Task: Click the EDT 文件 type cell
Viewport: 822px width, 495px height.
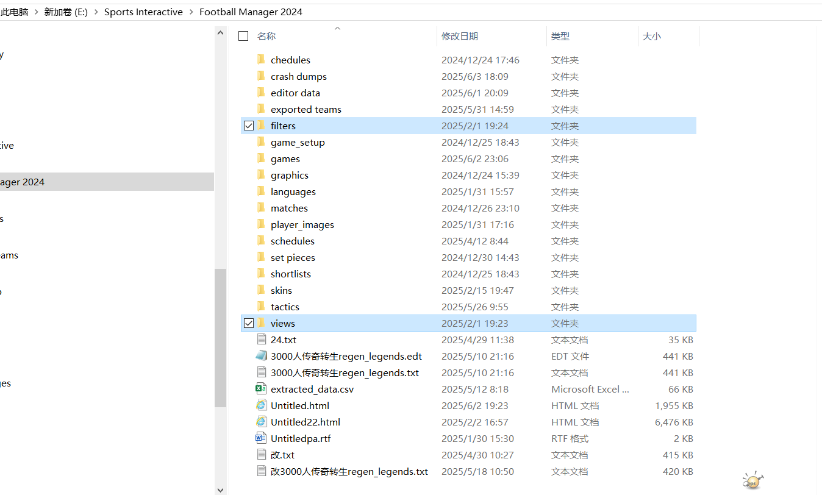Action: point(570,356)
